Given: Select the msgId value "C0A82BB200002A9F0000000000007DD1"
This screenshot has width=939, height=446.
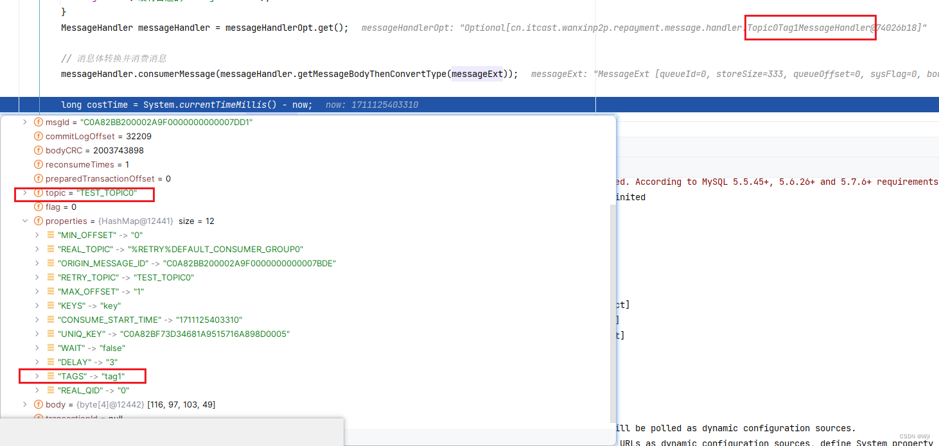Looking at the screenshot, I should (166, 122).
